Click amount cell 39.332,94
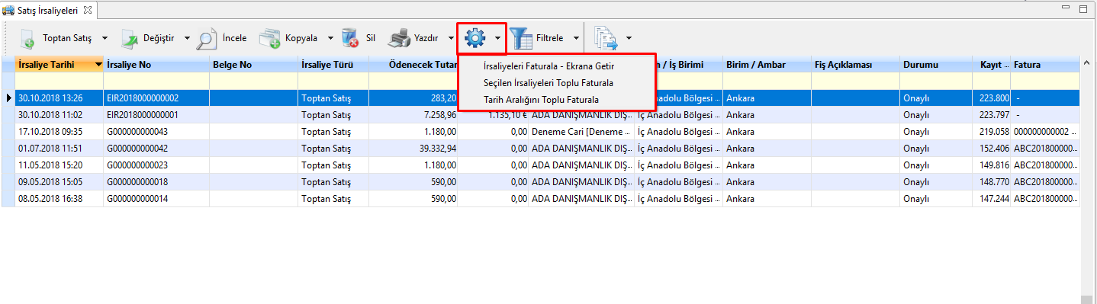The width and height of the screenshot is (1097, 304). pyautogui.click(x=414, y=149)
